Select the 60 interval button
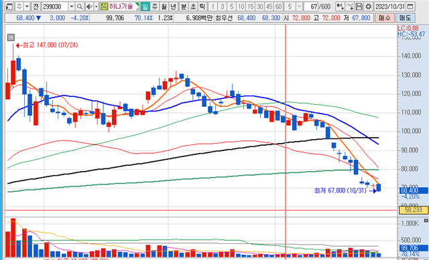Image resolution: width=429 pixels, height=260 pixels. pos(279,6)
